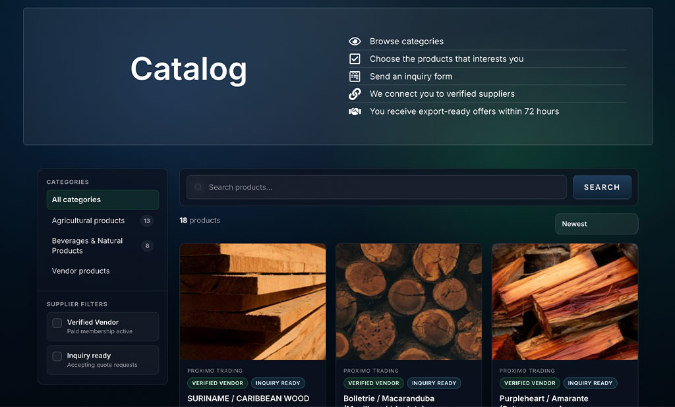The image size is (675, 407).
Task: Click the magnifier icon in search field
Action: pos(198,187)
